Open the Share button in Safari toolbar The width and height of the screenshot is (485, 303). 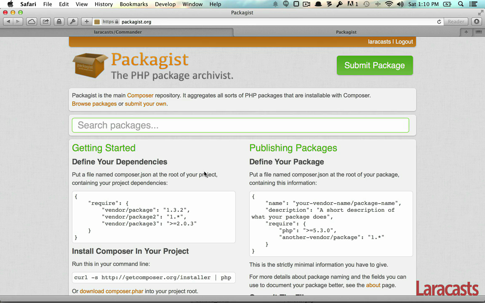click(45, 21)
